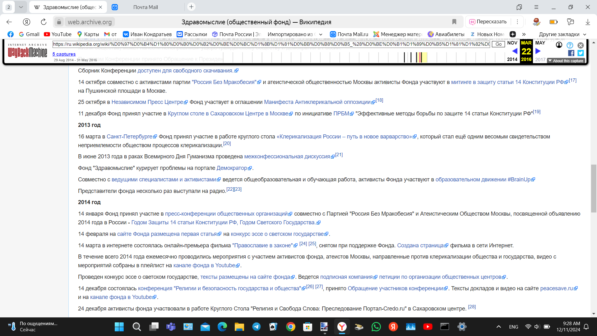This screenshot has width=597, height=336.
Task: Open footnote reference [28]
Action: pos(472,307)
